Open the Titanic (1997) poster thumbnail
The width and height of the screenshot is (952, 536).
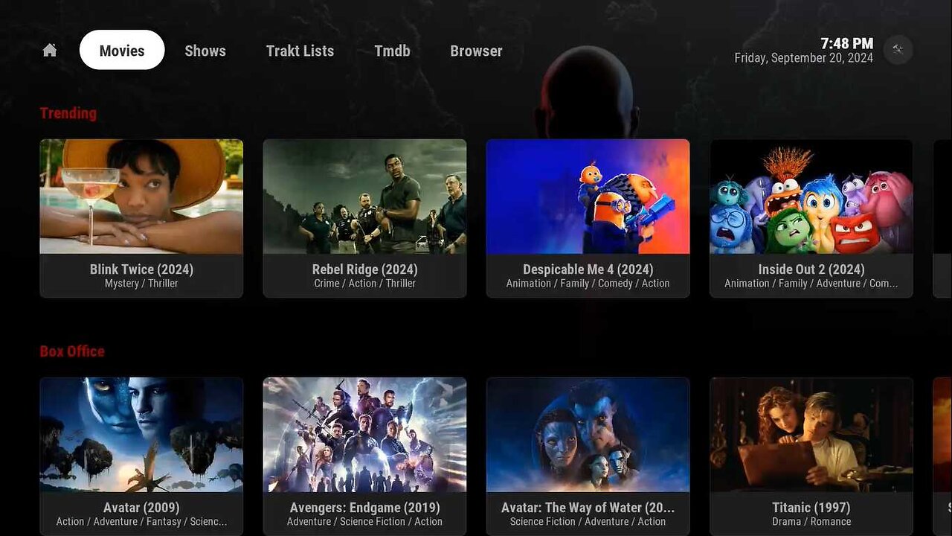811,435
